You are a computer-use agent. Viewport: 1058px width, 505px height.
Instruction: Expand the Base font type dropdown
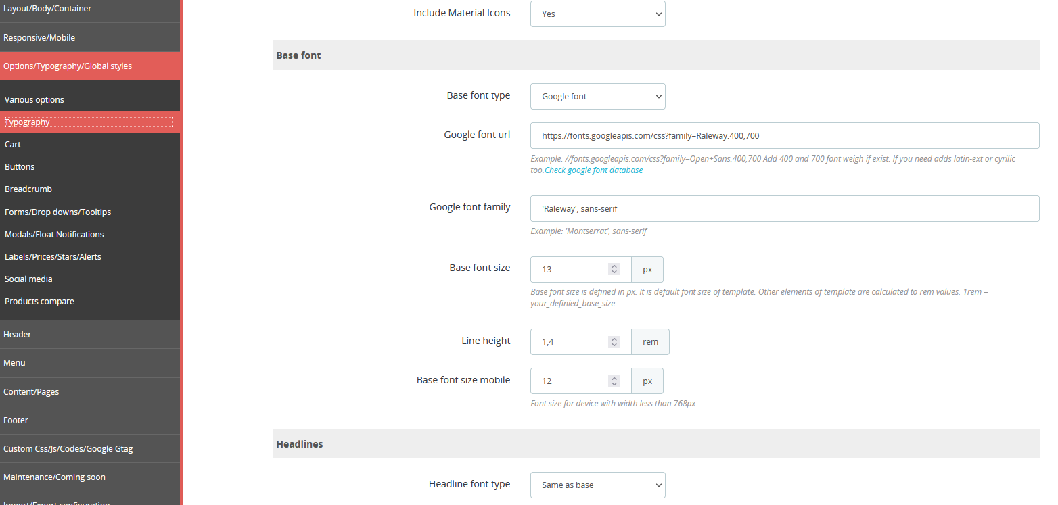pyautogui.click(x=597, y=97)
